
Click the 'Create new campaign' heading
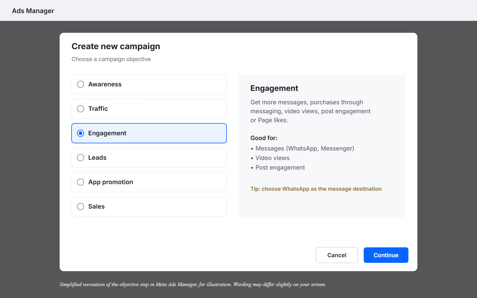pos(116,46)
